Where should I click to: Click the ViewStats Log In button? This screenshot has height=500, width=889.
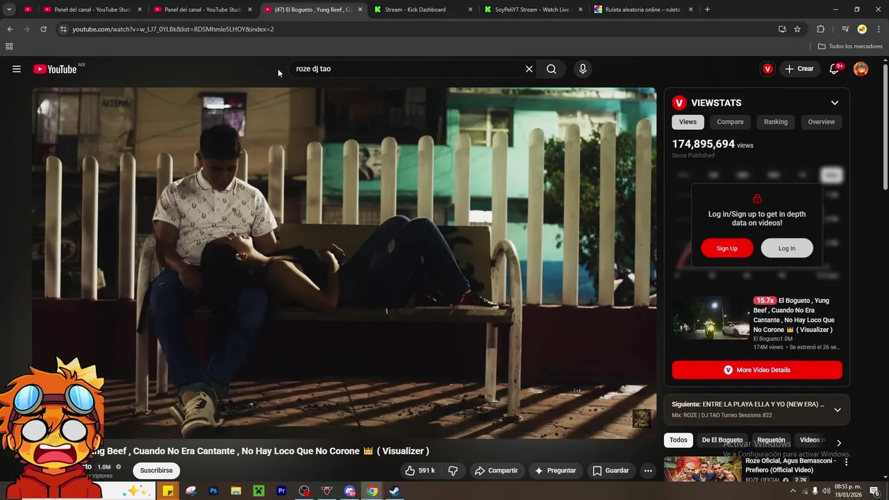click(787, 248)
